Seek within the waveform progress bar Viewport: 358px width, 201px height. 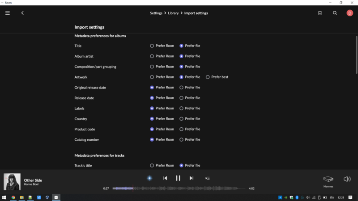pos(179,188)
